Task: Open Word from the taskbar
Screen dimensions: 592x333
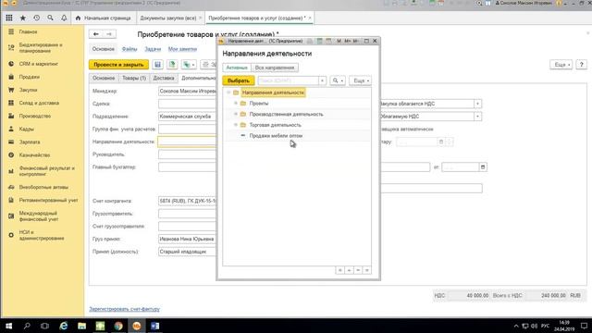Action: coord(154,326)
